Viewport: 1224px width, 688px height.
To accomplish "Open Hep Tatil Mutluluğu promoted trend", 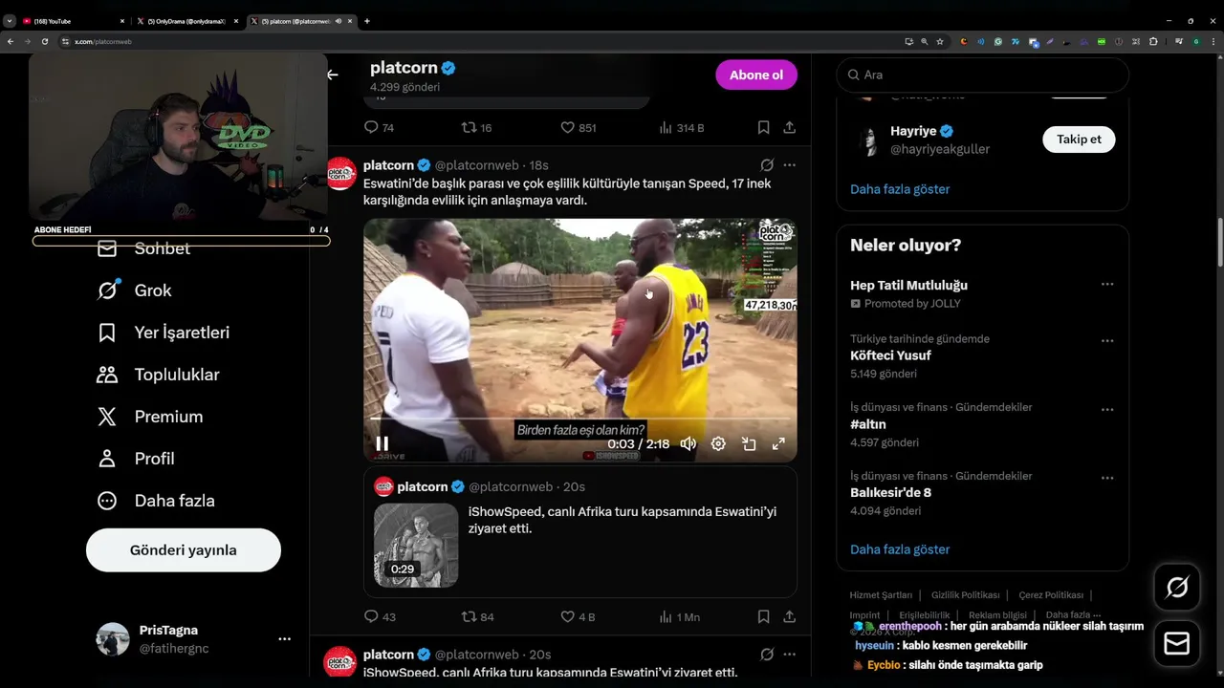I will [908, 285].
